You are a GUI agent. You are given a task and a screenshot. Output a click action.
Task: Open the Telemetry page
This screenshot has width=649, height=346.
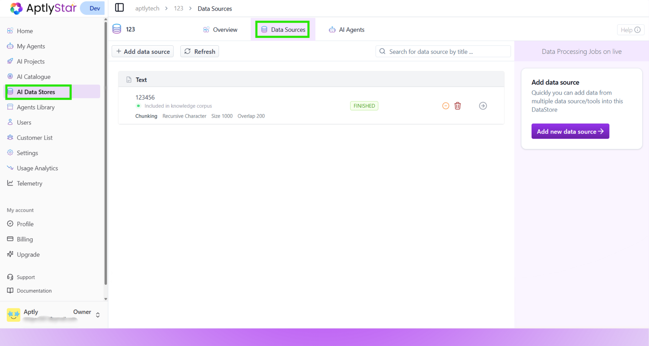(x=30, y=183)
